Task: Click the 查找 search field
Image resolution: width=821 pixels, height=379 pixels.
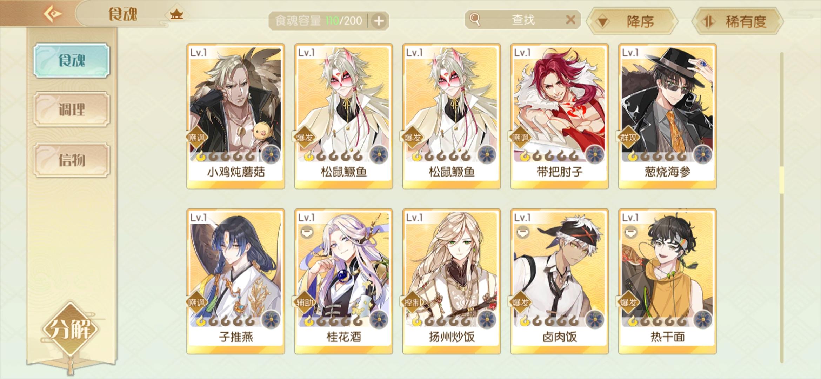Action: (x=523, y=20)
